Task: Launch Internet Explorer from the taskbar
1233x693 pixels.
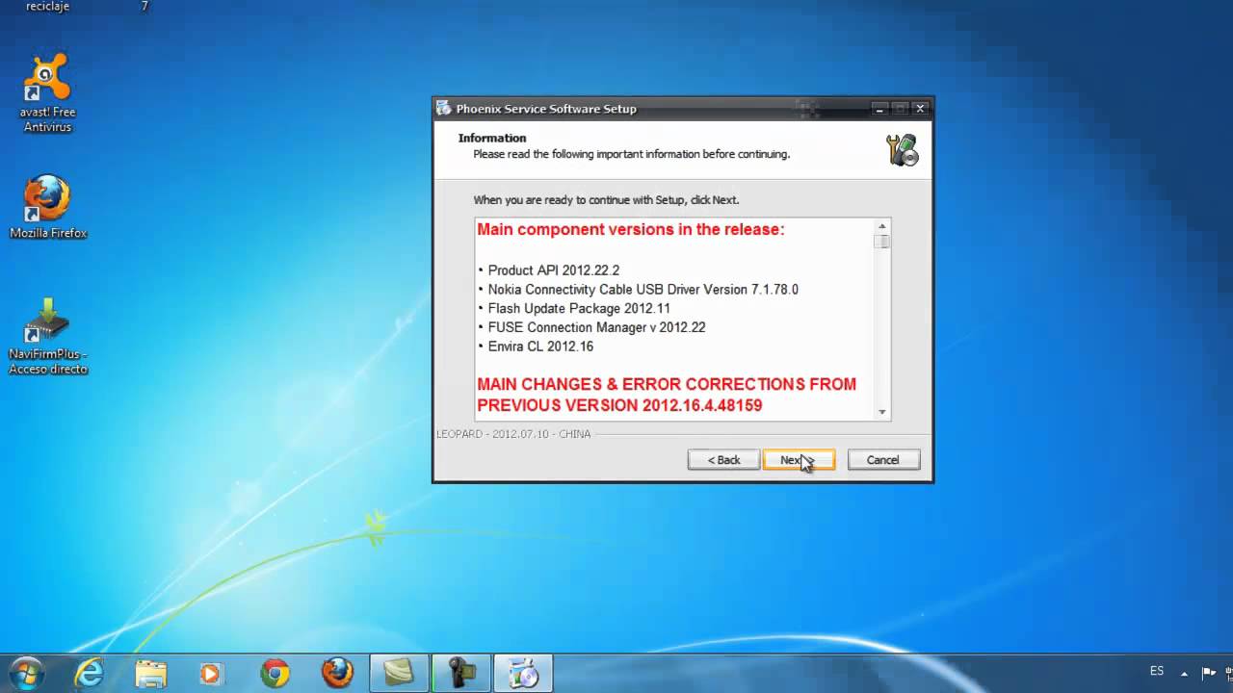Action: pos(90,673)
